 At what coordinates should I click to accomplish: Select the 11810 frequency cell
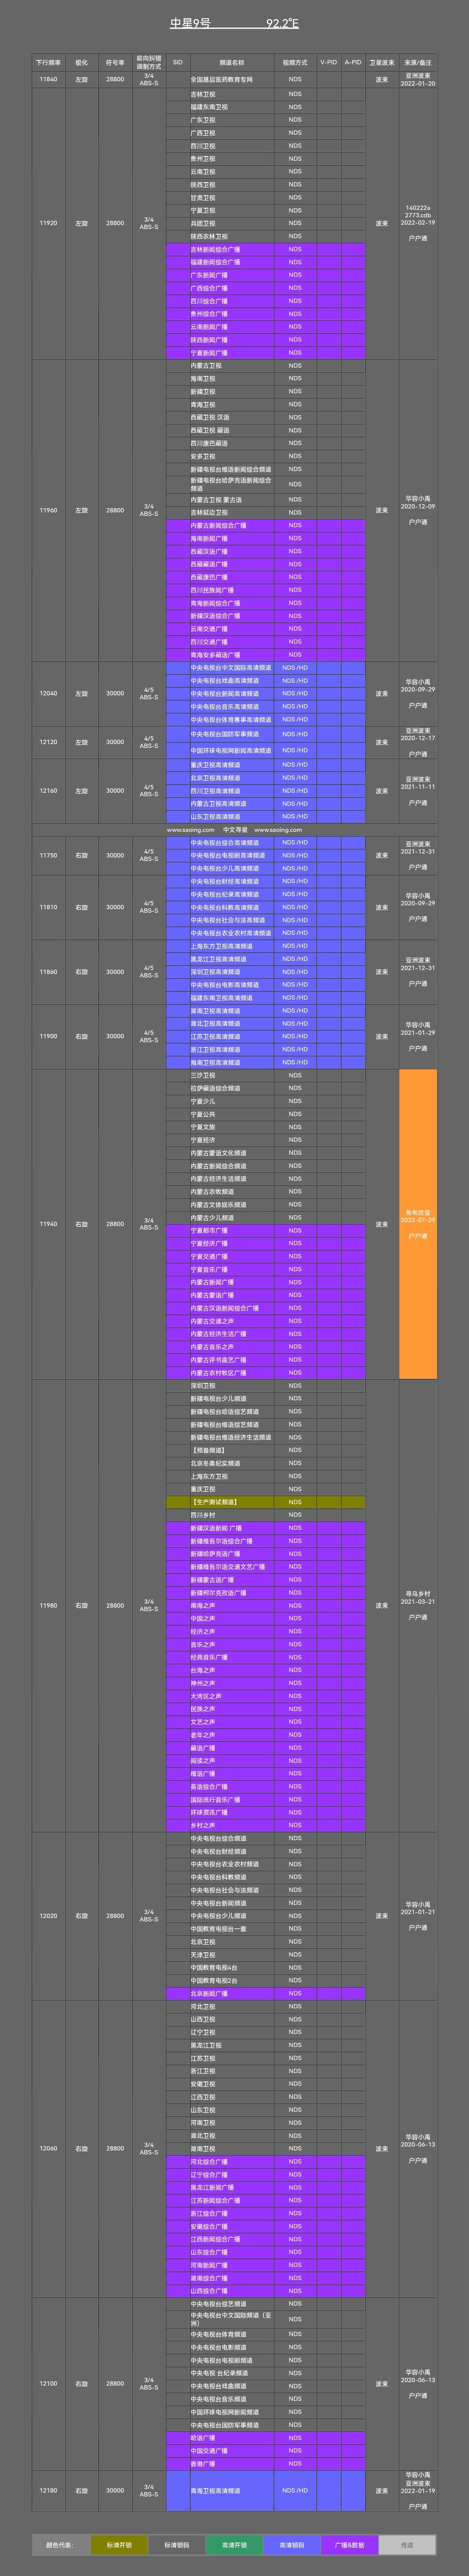tap(48, 907)
